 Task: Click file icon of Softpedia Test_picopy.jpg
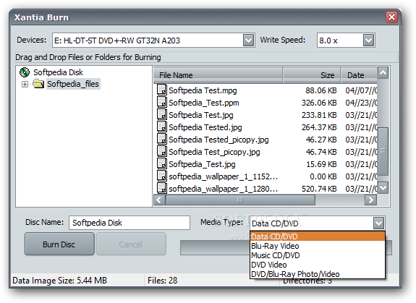(x=161, y=151)
